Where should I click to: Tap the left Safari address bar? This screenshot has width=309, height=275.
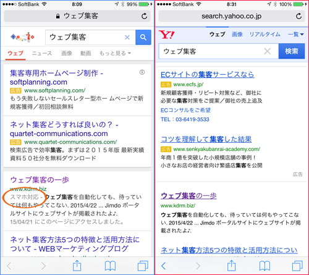77,16
